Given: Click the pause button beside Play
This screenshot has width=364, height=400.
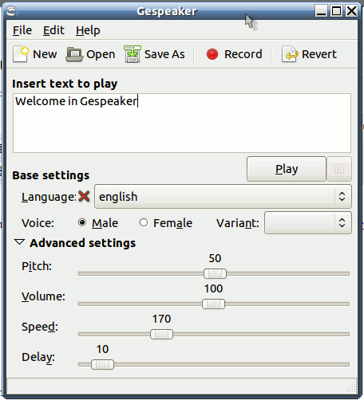Looking at the screenshot, I should (339, 169).
